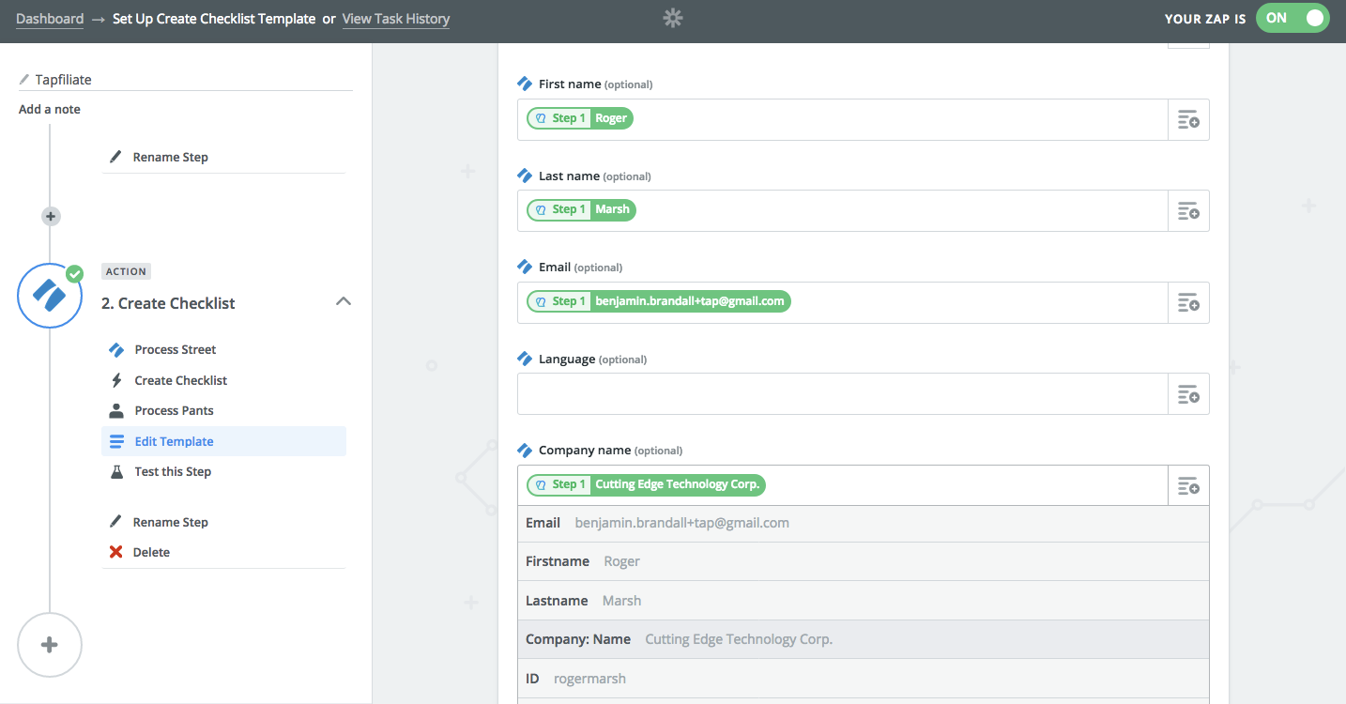Screen dimensions: 1346x704
Task: Select the Step 1 Roger tag
Action: click(x=580, y=118)
